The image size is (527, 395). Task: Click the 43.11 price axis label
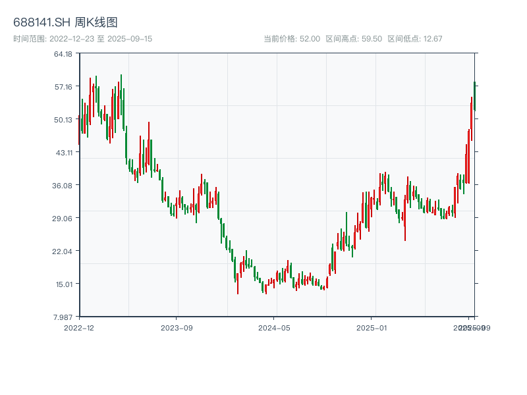tap(63, 153)
